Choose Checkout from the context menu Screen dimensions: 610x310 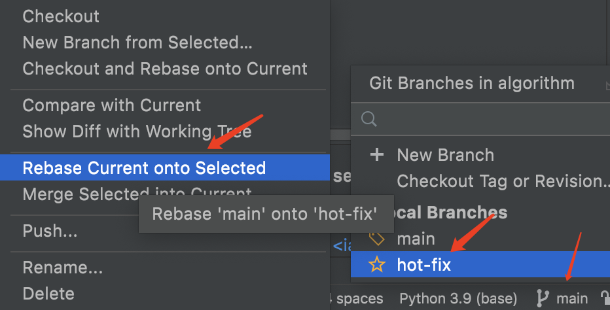coord(61,16)
